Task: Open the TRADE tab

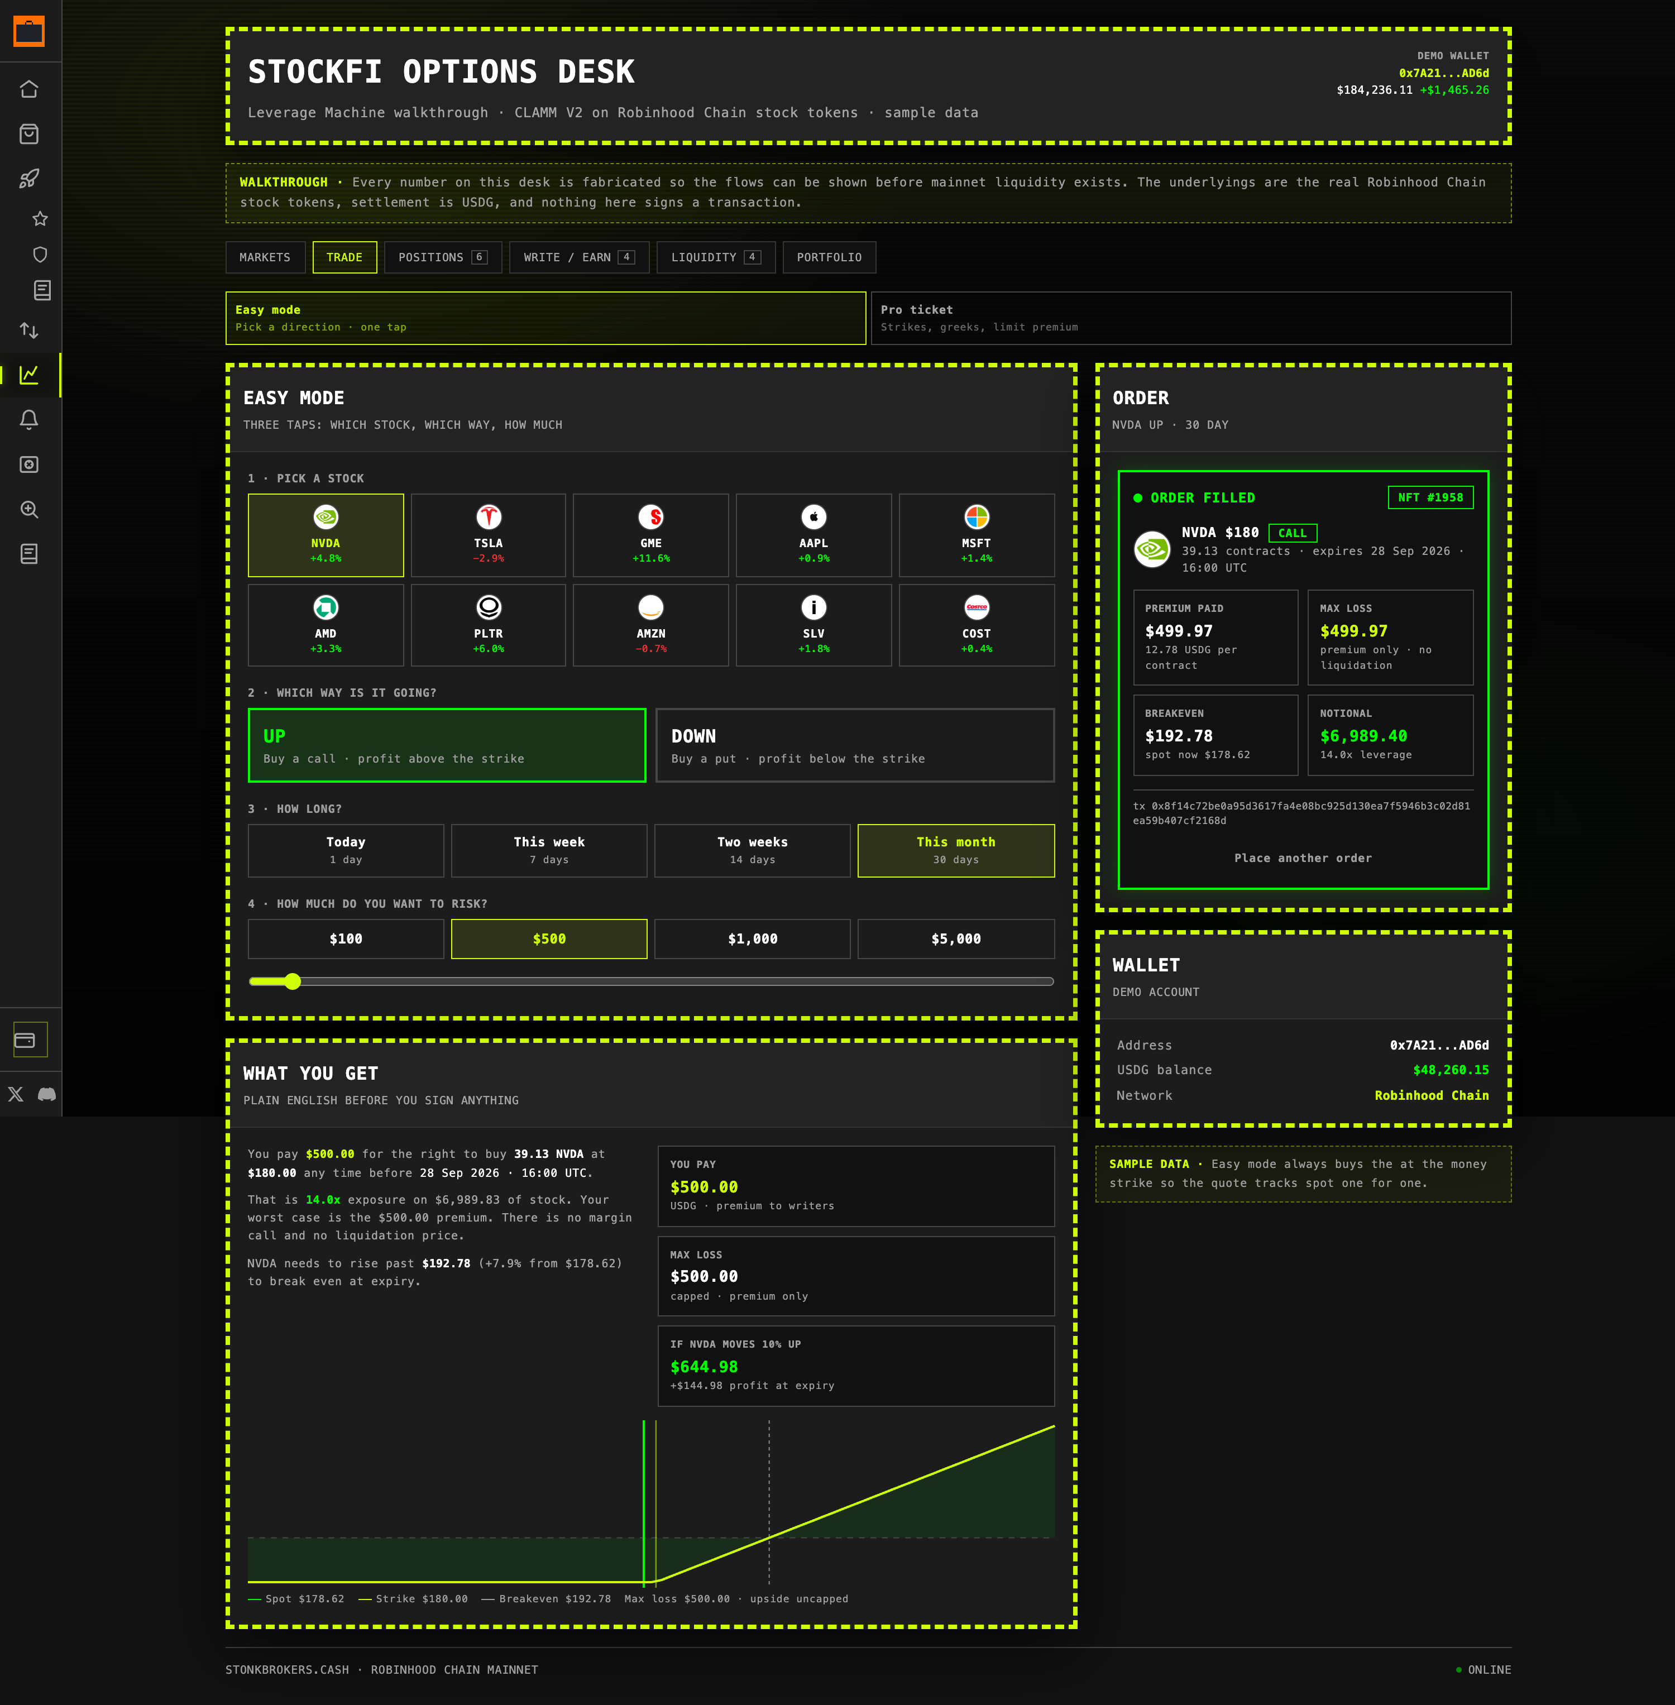Action: point(345,257)
